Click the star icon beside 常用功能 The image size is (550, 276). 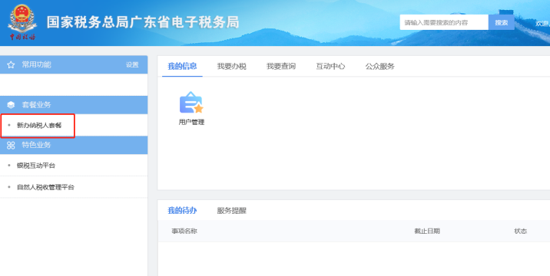[x=11, y=65]
